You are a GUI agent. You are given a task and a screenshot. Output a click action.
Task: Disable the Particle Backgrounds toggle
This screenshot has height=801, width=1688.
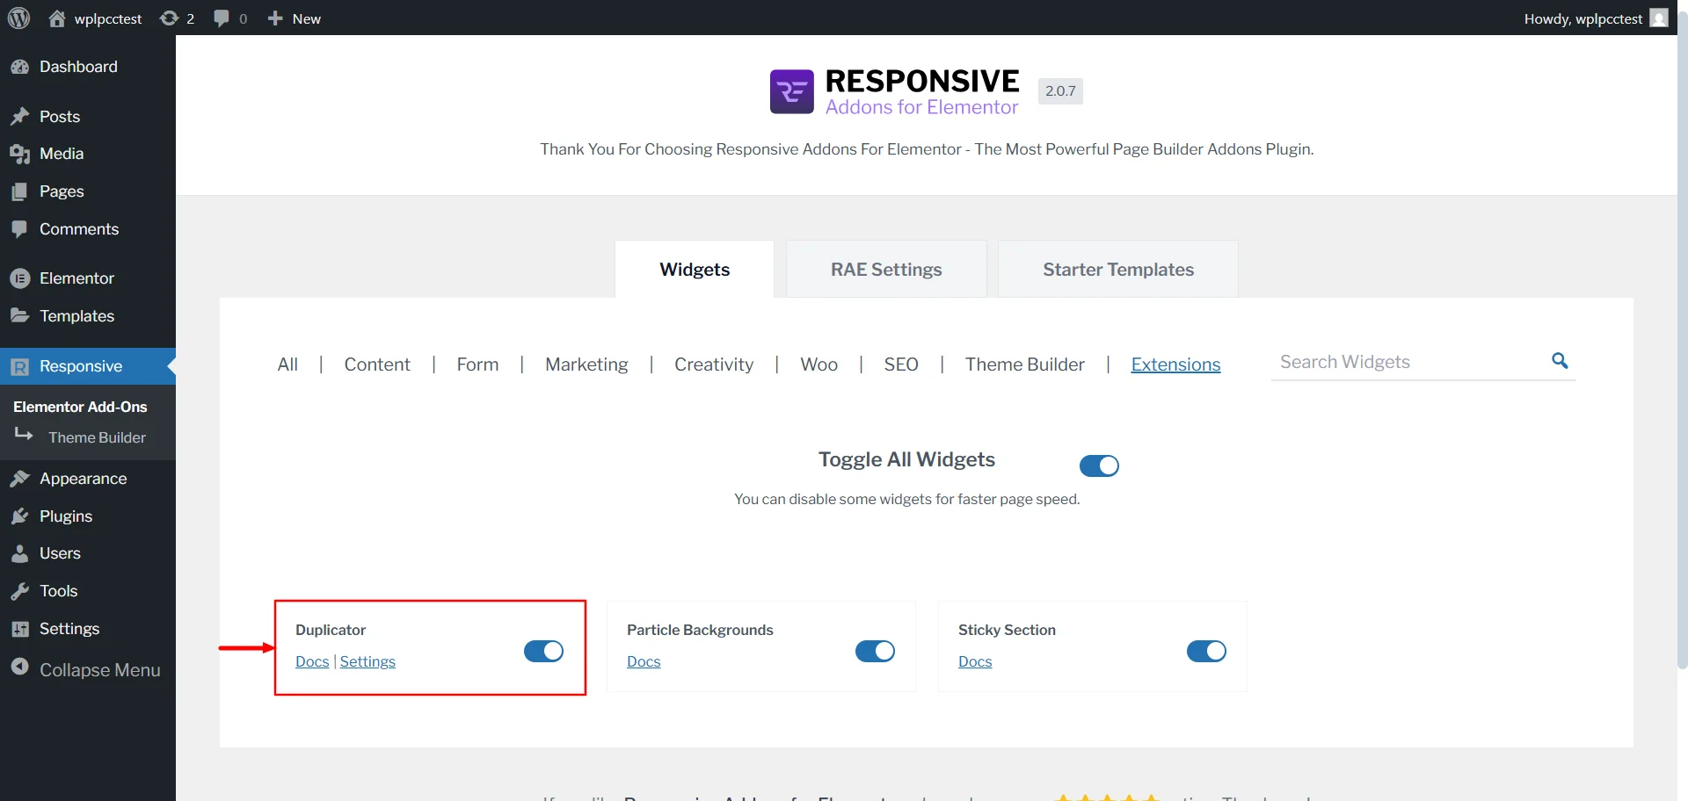click(875, 651)
